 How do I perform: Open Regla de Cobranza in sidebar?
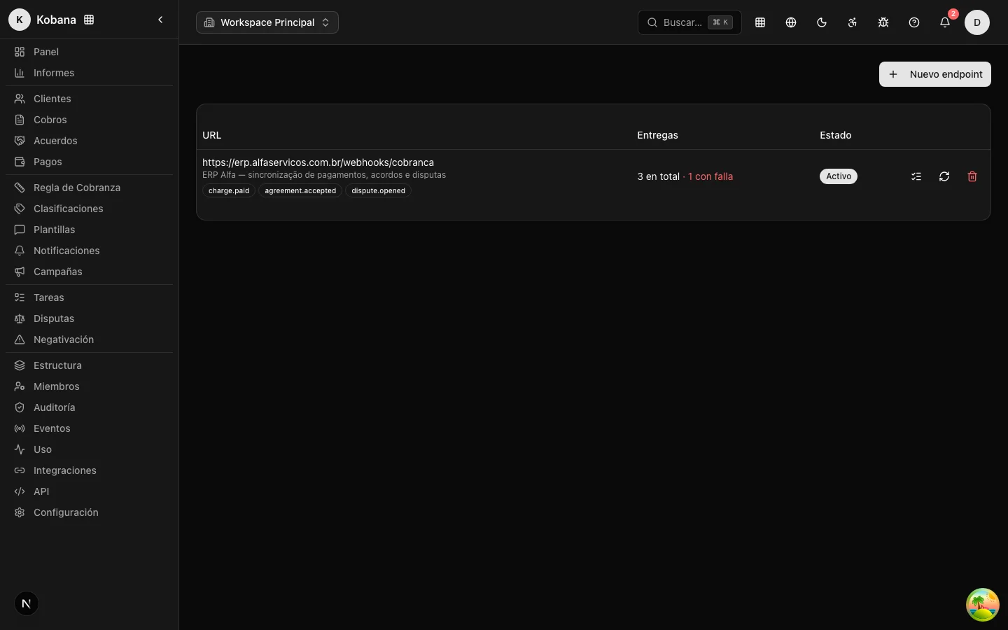(x=89, y=188)
